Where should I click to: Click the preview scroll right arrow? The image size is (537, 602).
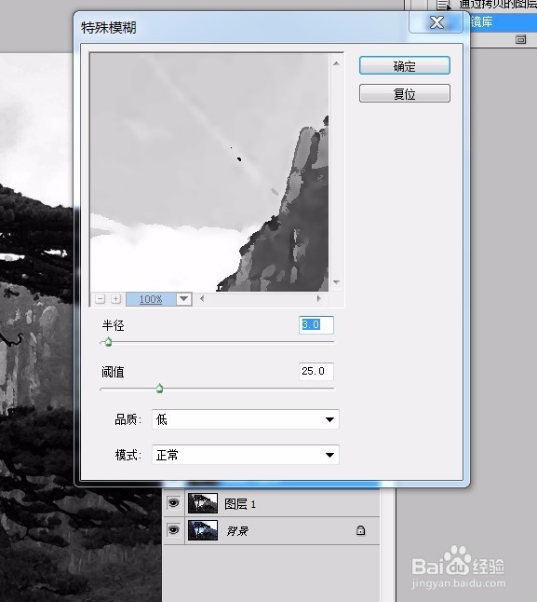pyautogui.click(x=319, y=298)
